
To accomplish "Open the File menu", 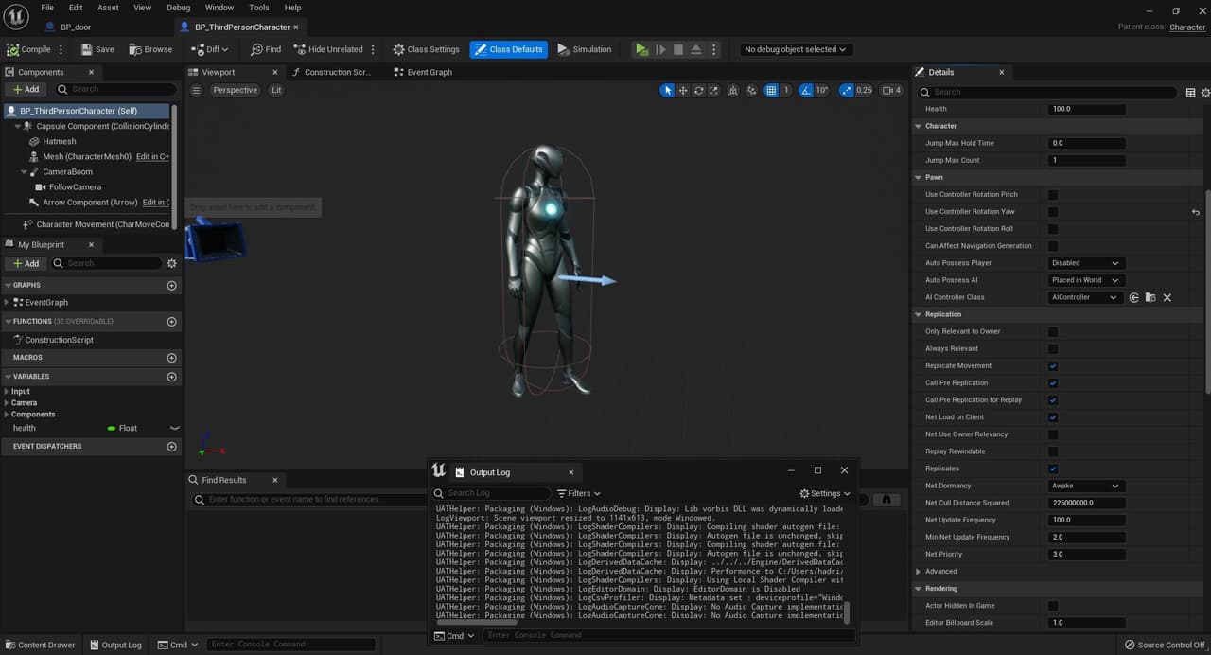I will [x=47, y=8].
